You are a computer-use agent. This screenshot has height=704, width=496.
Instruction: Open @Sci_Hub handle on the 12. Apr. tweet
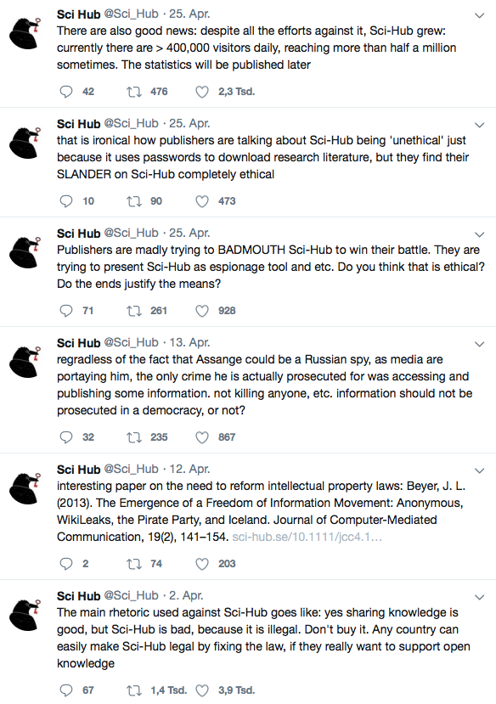(131, 469)
